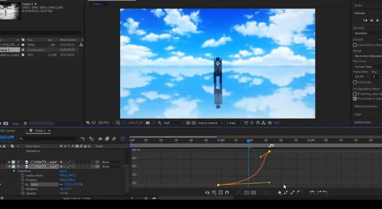Screen dimensions: 382x209
Task: Toggle If caching, play cached frames checkbox
Action: click(x=355, y=94)
